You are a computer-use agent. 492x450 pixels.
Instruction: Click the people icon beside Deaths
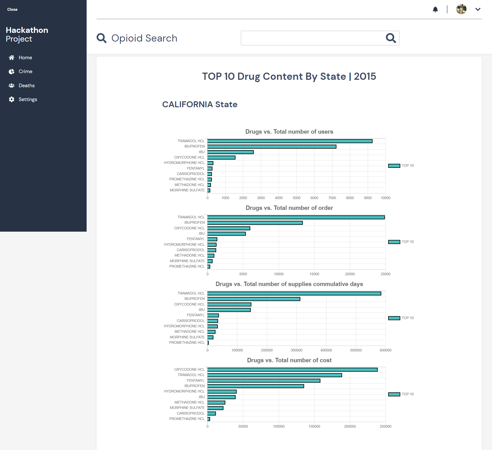(x=12, y=85)
